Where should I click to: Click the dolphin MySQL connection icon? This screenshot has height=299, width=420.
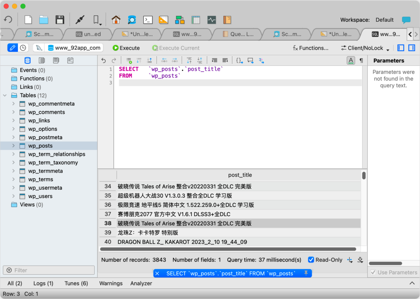point(39,48)
